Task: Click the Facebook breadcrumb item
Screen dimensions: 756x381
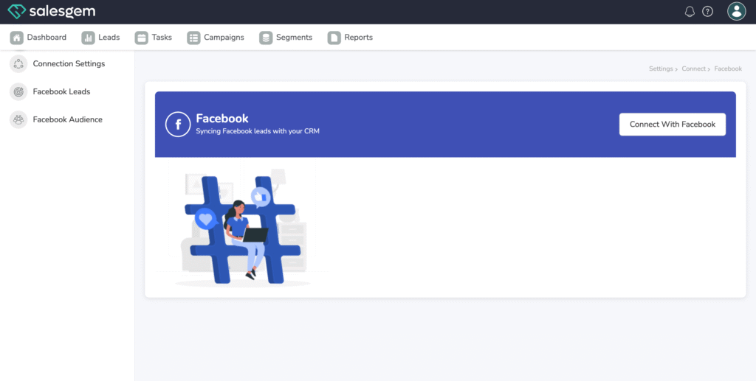Action: (728, 69)
